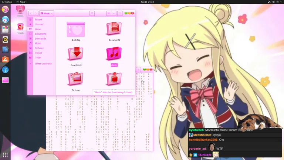Click the Desktop folder name label
This screenshot has width=284, height=160.
click(76, 40)
